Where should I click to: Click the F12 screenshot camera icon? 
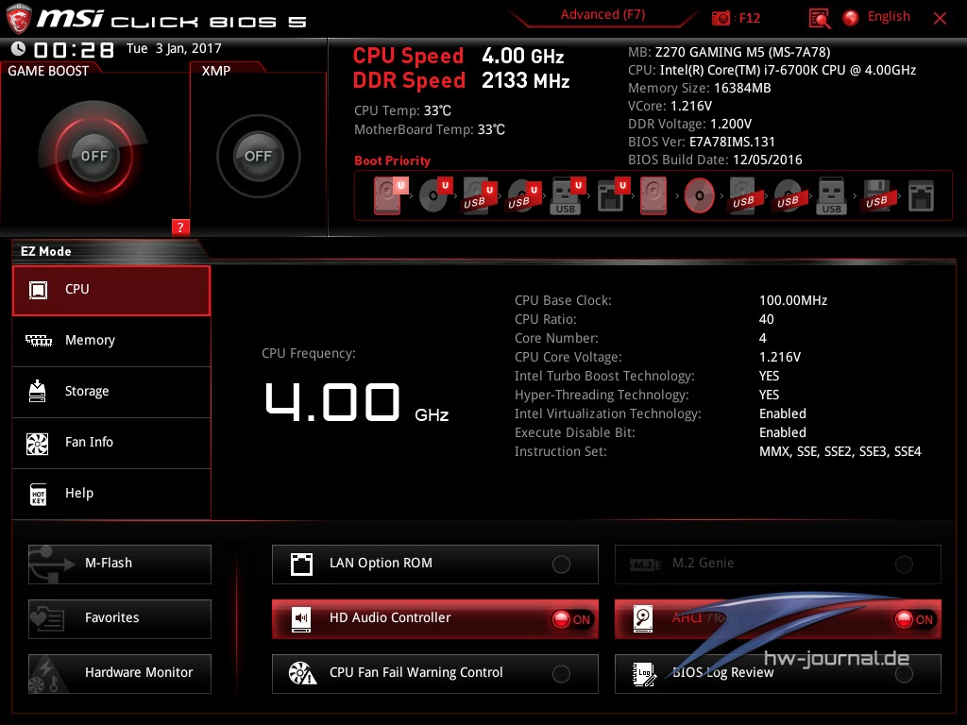coord(721,18)
